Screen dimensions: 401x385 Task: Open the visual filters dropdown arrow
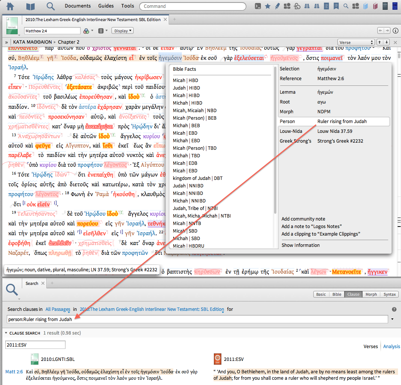(x=92, y=31)
